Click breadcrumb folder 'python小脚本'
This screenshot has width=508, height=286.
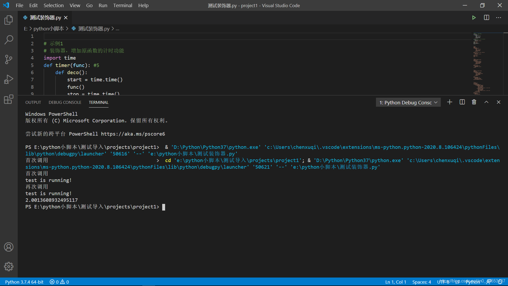(49, 29)
